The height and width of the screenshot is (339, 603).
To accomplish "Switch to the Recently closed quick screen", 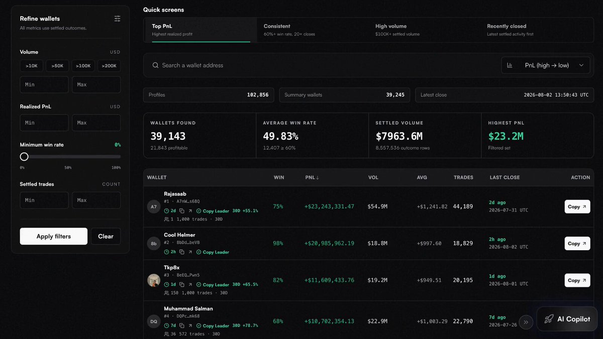I will pos(537,30).
